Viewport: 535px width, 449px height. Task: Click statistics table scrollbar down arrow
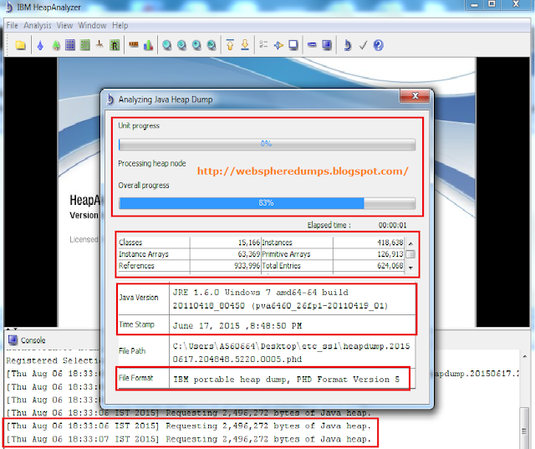click(410, 268)
